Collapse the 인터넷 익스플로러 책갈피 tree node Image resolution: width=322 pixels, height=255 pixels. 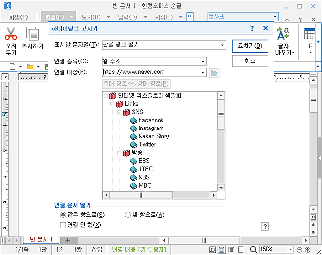(106, 96)
